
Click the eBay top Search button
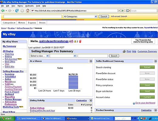[104, 17]
